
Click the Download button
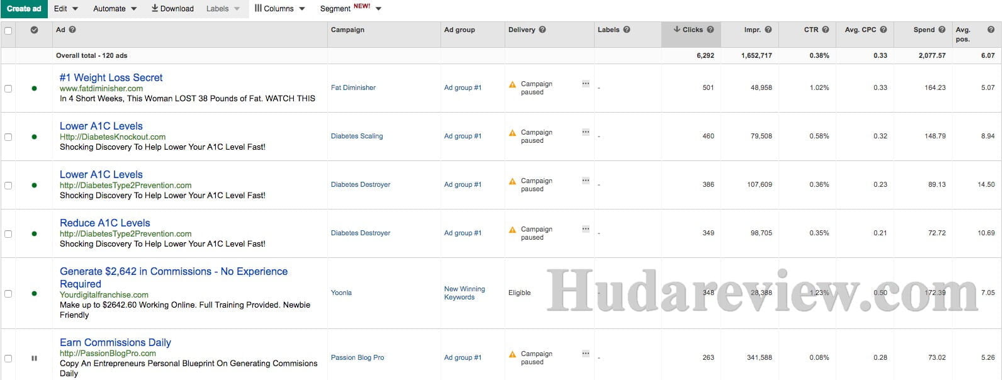[172, 9]
